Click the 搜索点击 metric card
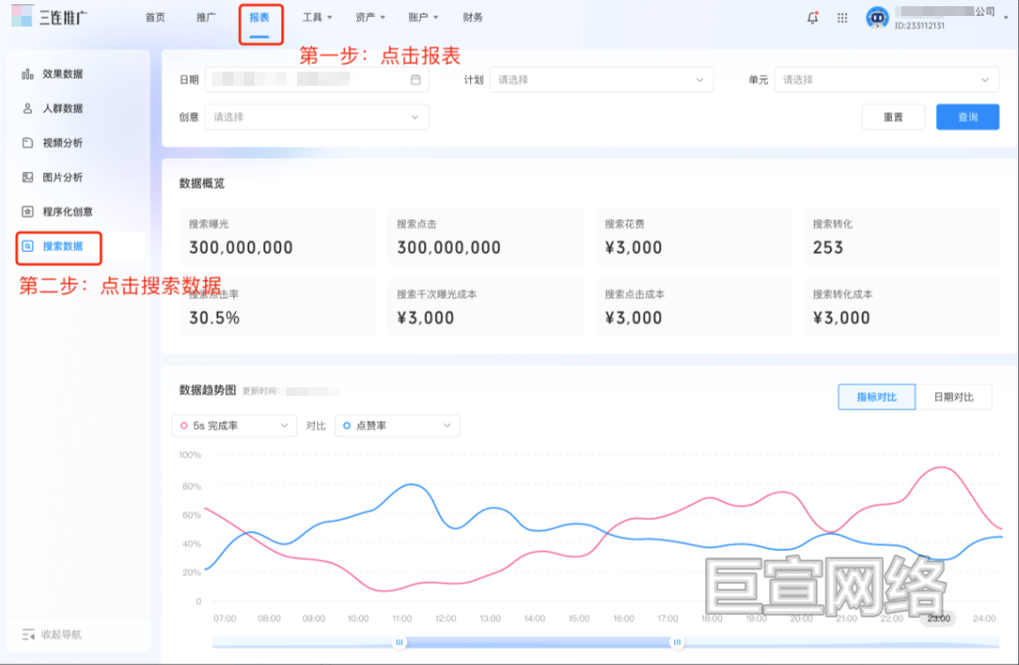This screenshot has height=665, width=1019. click(x=485, y=237)
